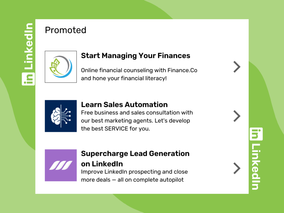284x213 pixels.
Task: Click 'and hone your financial literacy!' line
Action: tap(124, 78)
